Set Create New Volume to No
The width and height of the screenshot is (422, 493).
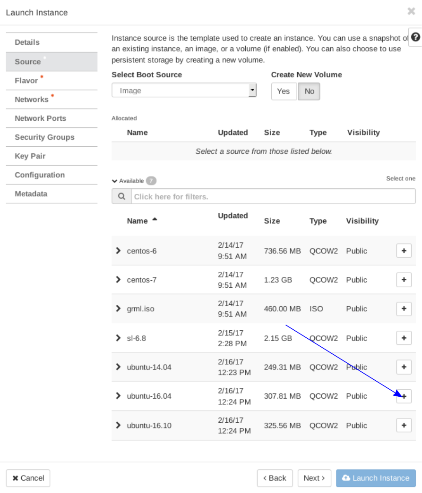(309, 92)
